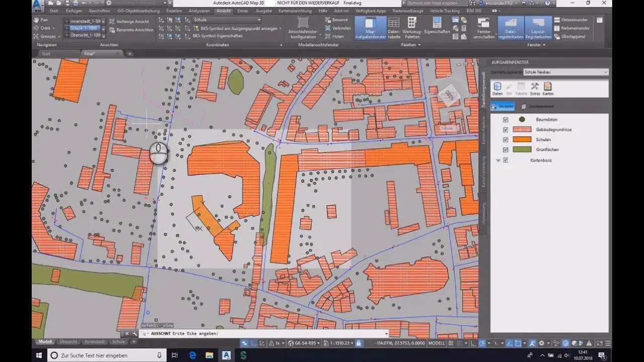Open the Darstellungskarte Schule Neubau dropdown
The image size is (644, 362).
click(566, 72)
